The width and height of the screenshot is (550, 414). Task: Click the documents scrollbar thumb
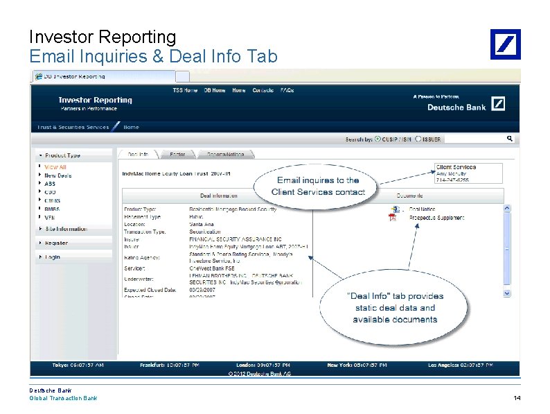coord(507,249)
